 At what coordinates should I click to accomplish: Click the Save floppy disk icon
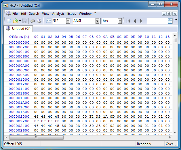pos(24,21)
